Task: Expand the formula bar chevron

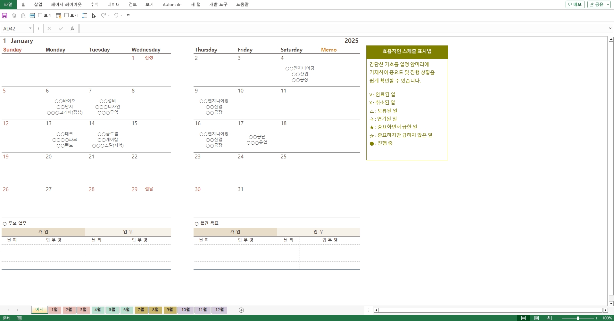Action: (610, 28)
